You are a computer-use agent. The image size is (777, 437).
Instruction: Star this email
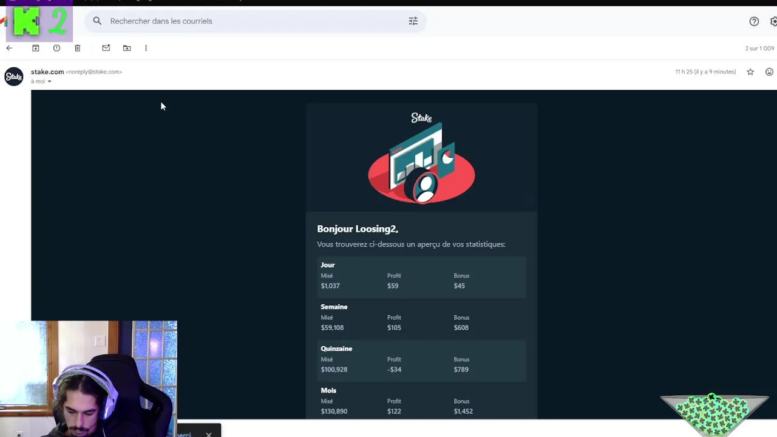(x=750, y=72)
